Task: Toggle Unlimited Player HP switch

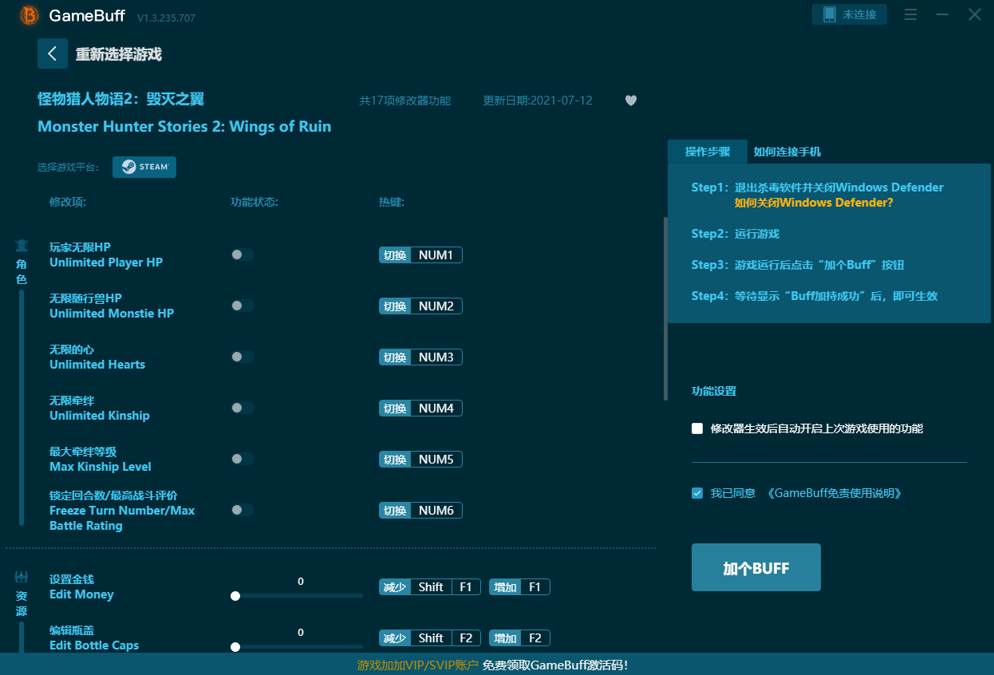Action: (x=243, y=255)
